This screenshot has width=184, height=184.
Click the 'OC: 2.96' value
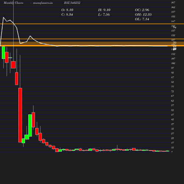[x=142, y=10]
